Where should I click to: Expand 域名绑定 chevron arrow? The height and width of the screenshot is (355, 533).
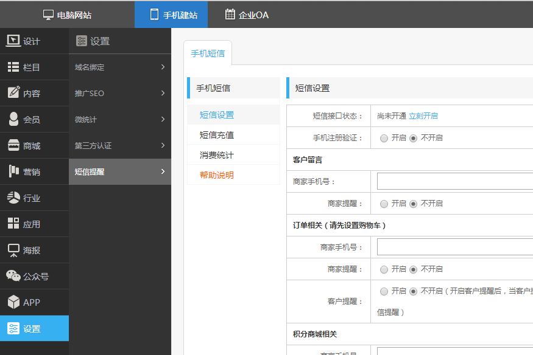pos(163,67)
